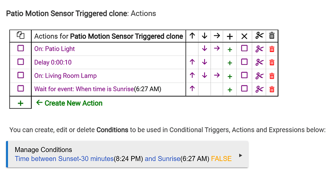Move Delay 0:00:10 action up
333x174 pixels.
192,62
